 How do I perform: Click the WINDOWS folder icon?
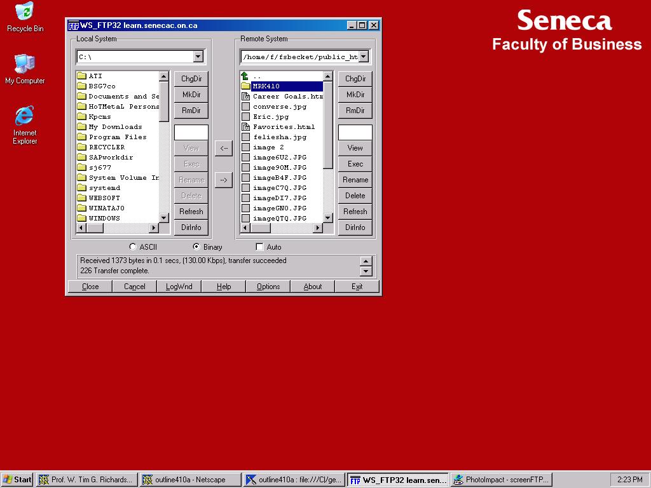point(81,218)
